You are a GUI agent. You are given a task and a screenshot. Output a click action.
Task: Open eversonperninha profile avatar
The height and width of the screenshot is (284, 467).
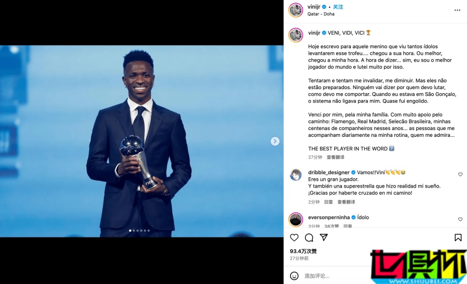click(x=296, y=220)
